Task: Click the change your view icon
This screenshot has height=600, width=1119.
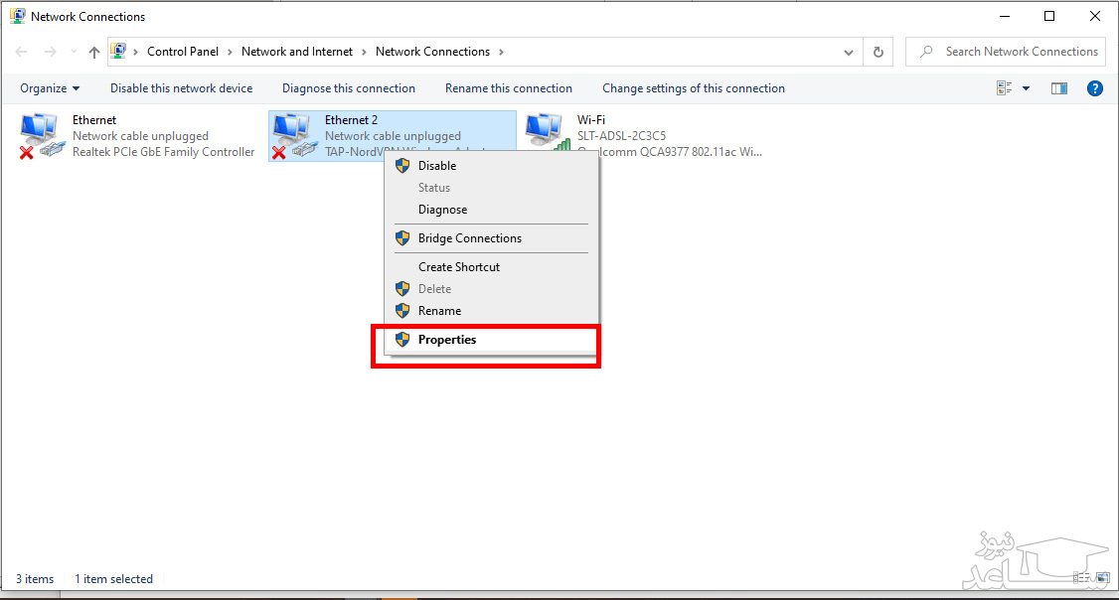Action: [x=1005, y=88]
